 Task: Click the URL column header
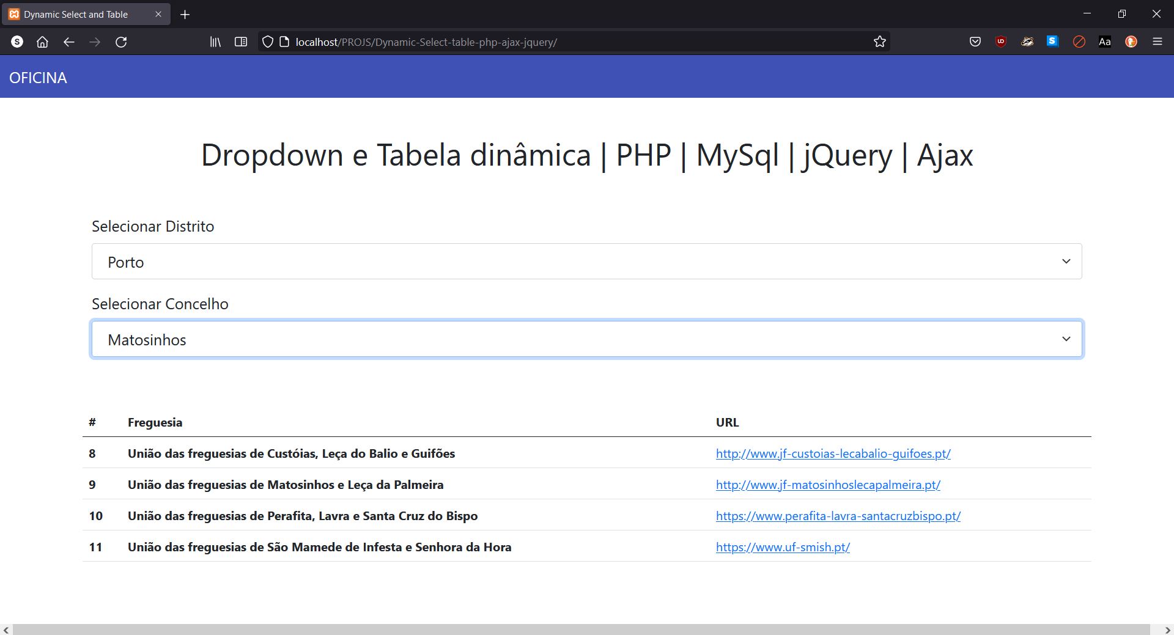(727, 422)
